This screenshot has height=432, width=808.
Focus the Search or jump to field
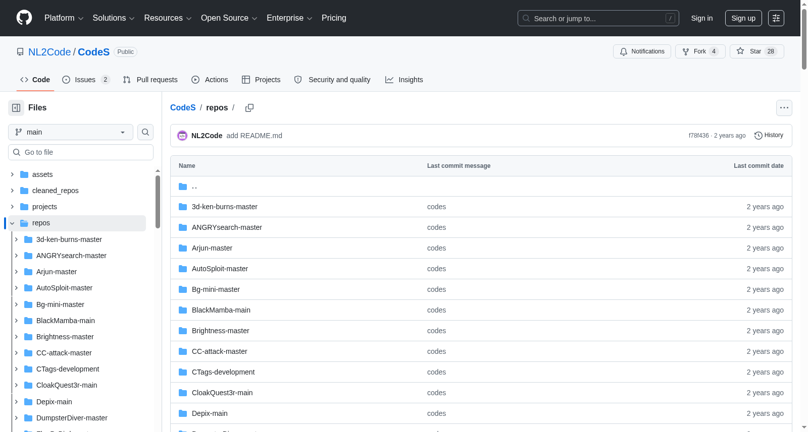point(598,18)
